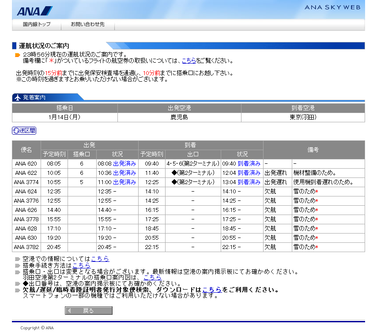Click こちら link for boarding procedures
This screenshot has width=377, height=332.
(82, 265)
